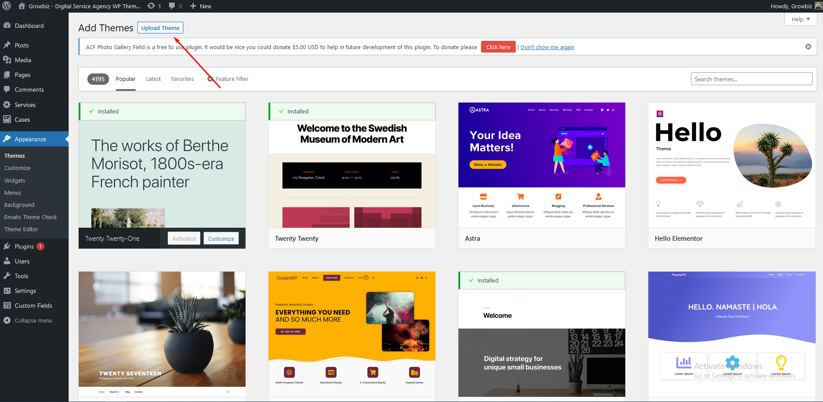Switch to the Popular tab
823x402 pixels.
(126, 79)
